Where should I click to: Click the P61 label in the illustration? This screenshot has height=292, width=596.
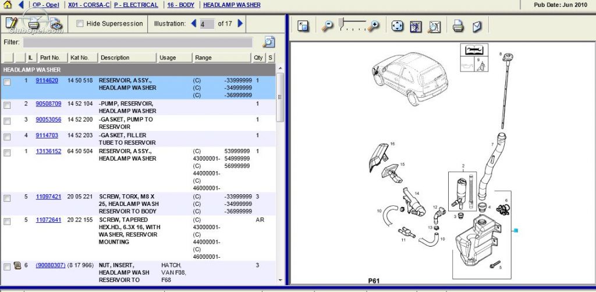click(x=374, y=281)
